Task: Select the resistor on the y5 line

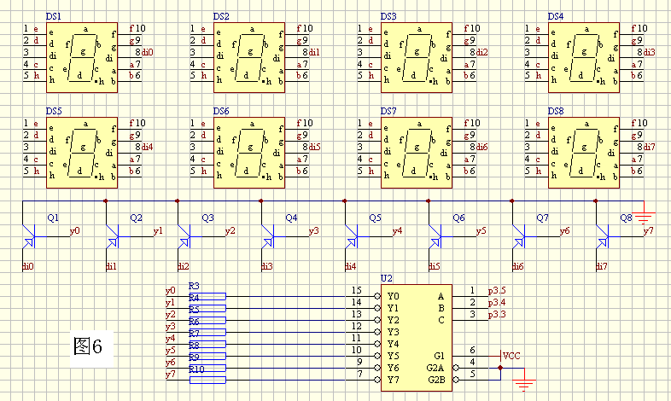Action: tap(207, 356)
